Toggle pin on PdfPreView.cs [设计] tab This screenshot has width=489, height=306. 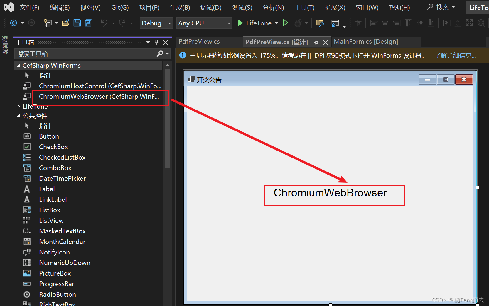pos(316,42)
